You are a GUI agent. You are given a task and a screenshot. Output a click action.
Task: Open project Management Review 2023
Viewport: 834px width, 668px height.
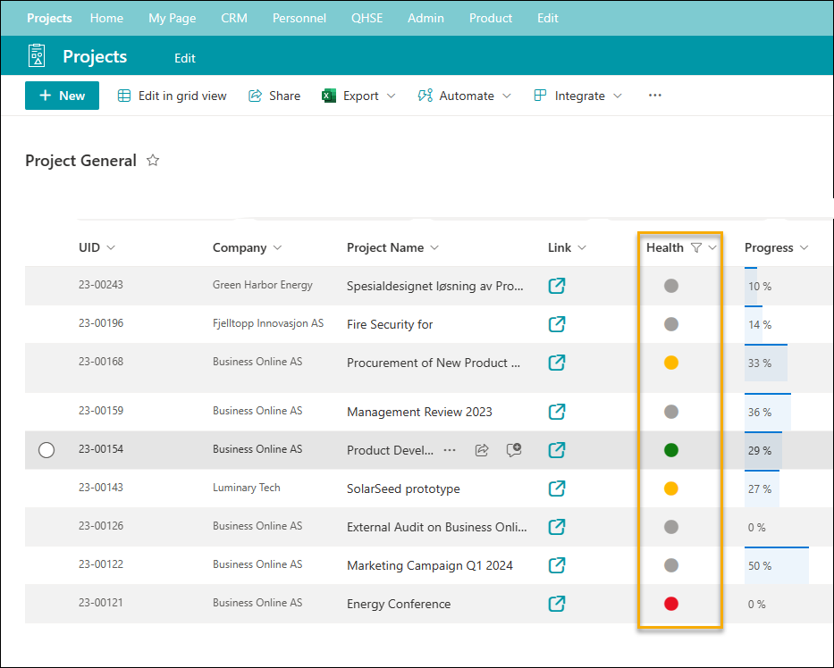419,412
